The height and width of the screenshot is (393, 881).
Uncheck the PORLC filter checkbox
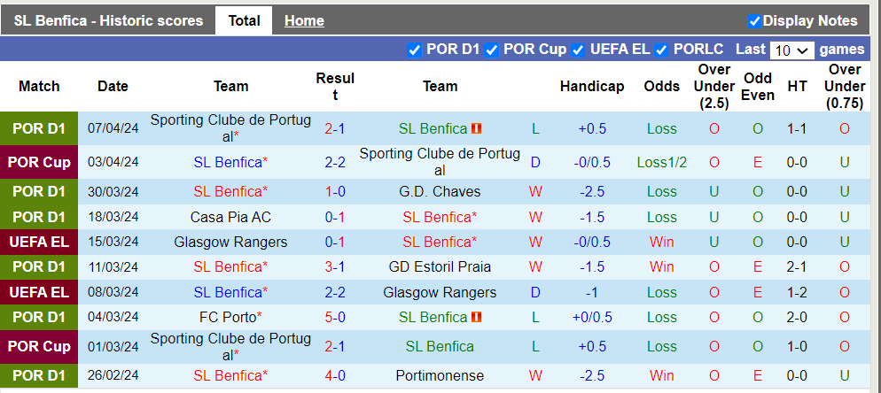pos(661,50)
